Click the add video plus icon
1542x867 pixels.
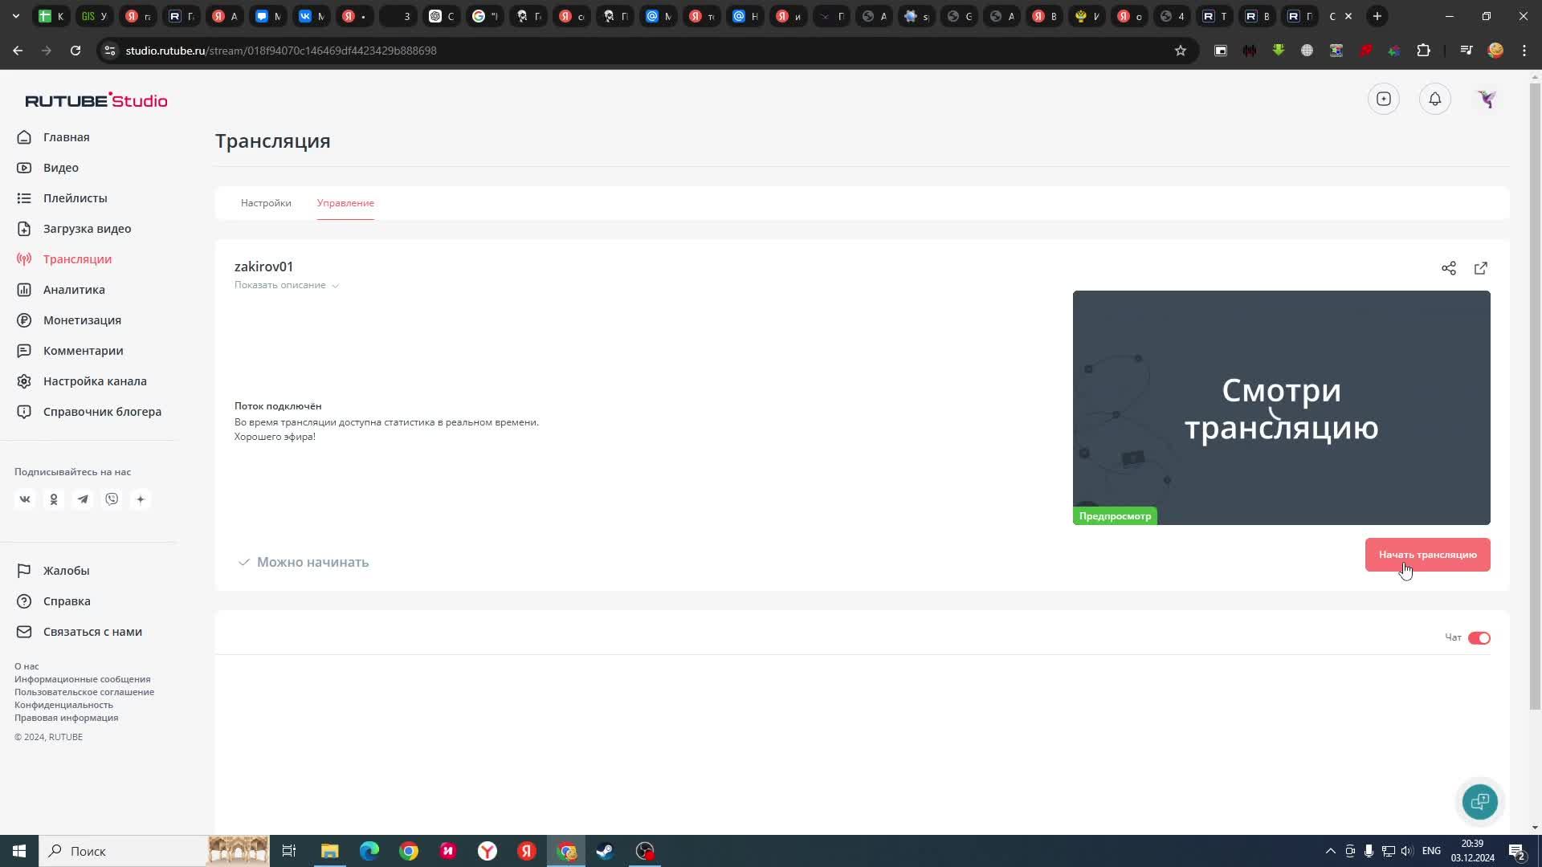tap(1383, 99)
